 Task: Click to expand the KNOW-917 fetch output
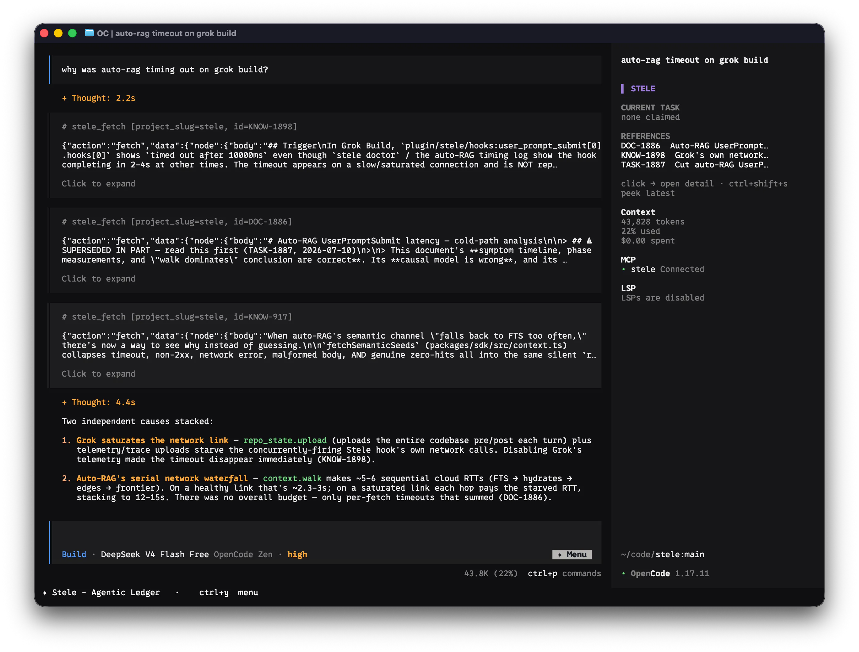99,374
